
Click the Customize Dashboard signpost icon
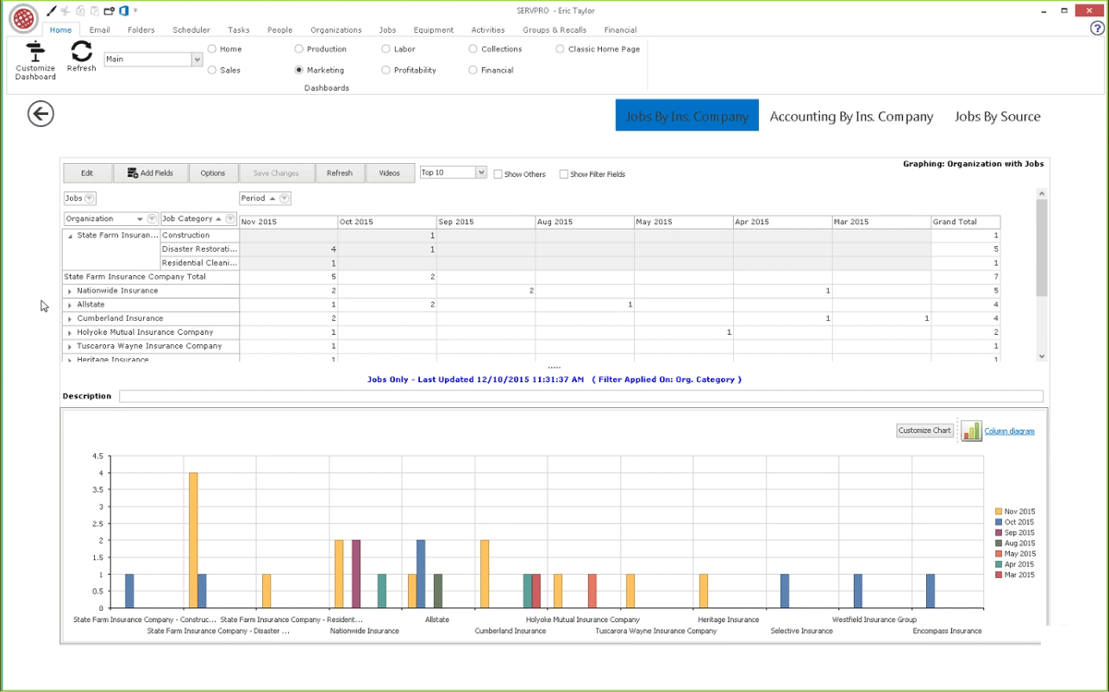click(x=35, y=51)
